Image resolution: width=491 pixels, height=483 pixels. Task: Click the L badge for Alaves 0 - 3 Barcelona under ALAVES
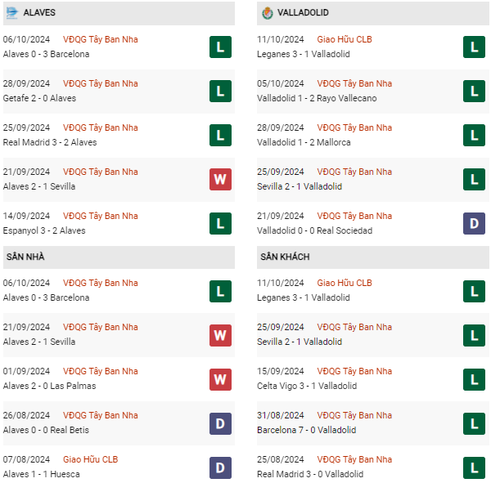(219, 47)
